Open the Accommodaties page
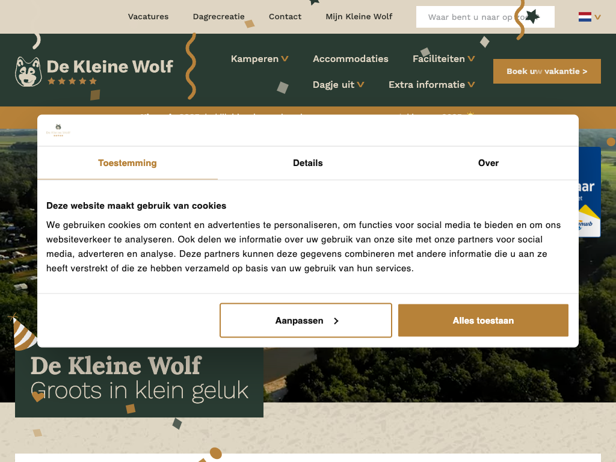The width and height of the screenshot is (616, 462). point(350,59)
